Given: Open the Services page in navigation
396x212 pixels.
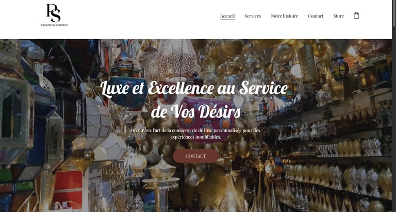Looking at the screenshot, I should pos(253,16).
